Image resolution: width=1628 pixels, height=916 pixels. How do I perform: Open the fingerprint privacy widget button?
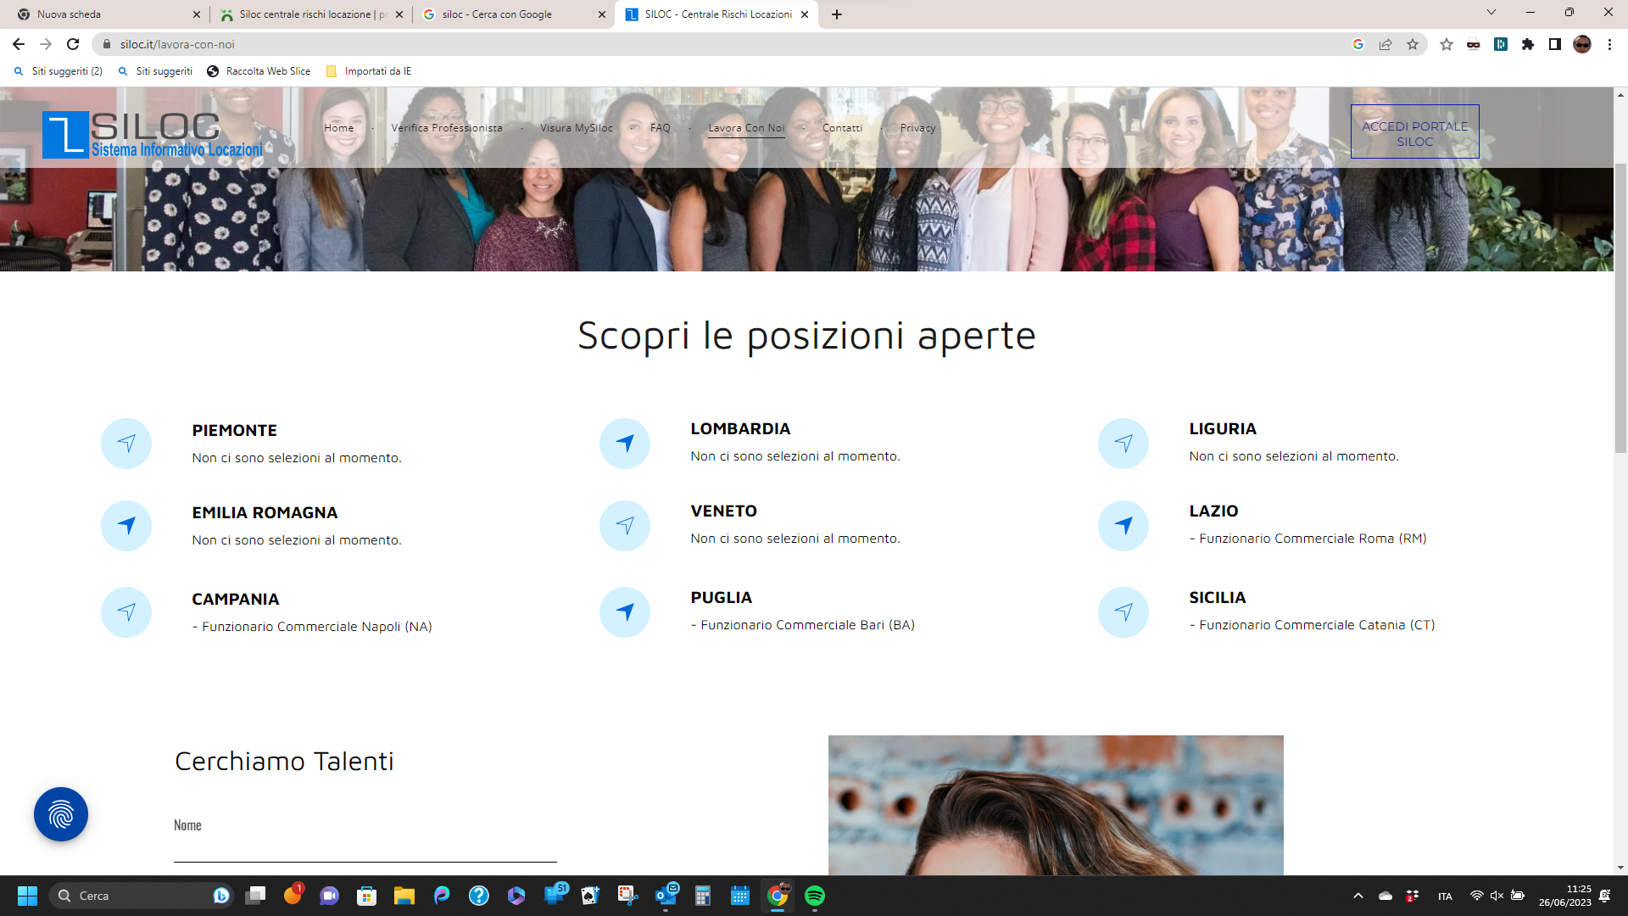61,814
